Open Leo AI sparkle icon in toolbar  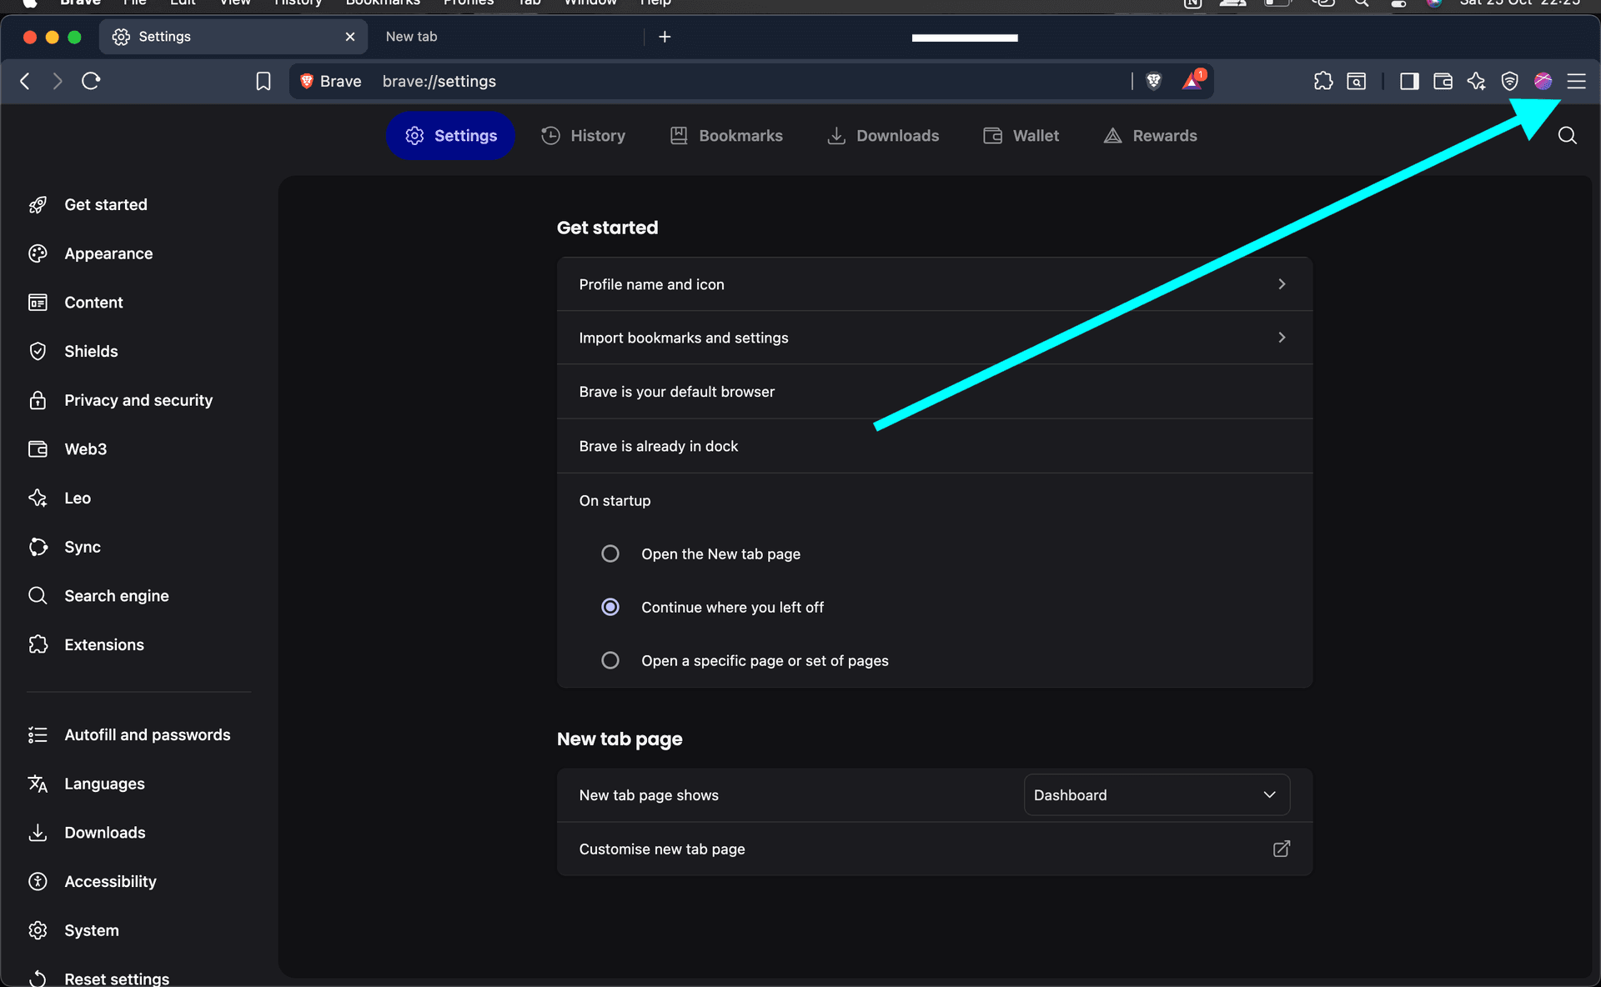point(1476,81)
